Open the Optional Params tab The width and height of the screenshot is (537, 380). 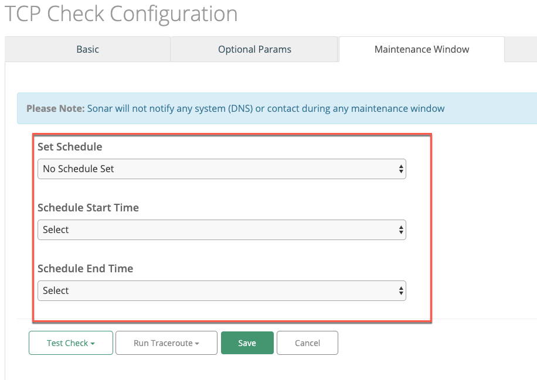click(x=254, y=49)
